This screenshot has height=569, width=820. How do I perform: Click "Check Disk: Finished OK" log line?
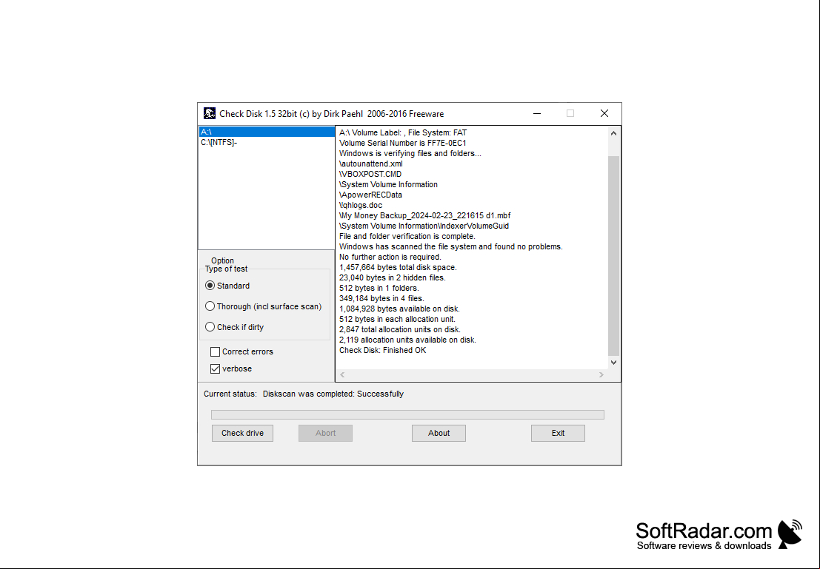click(383, 351)
